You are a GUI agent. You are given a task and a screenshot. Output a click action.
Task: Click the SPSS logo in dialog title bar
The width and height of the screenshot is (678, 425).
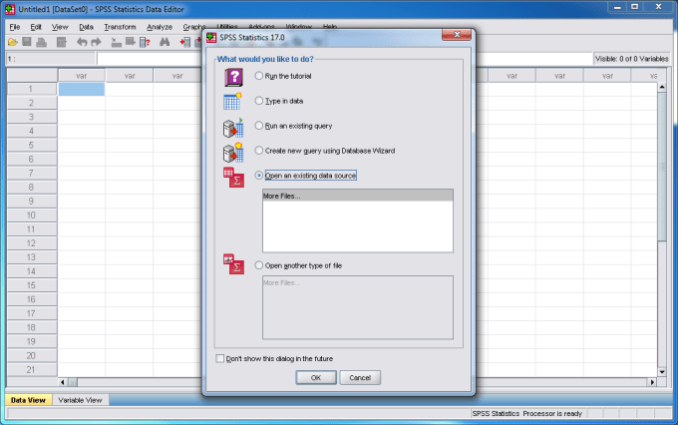click(211, 38)
